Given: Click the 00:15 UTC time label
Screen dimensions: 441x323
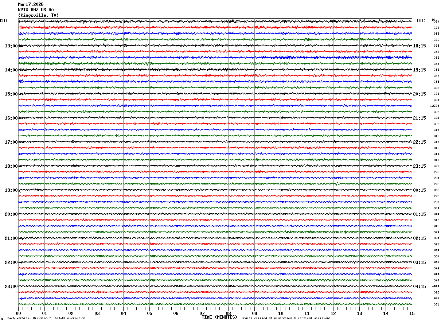Looking at the screenshot, I should [x=419, y=190].
